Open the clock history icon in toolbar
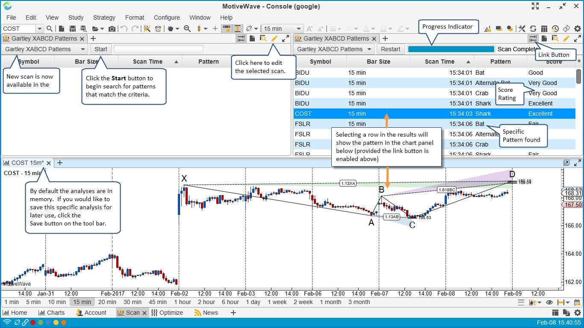 click(555, 29)
